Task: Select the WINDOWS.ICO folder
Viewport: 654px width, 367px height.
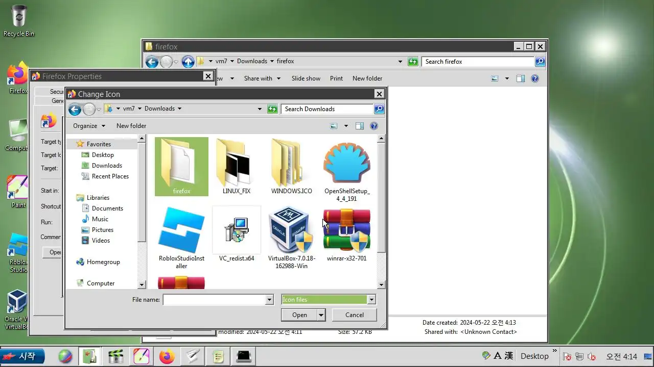Action: click(x=291, y=167)
